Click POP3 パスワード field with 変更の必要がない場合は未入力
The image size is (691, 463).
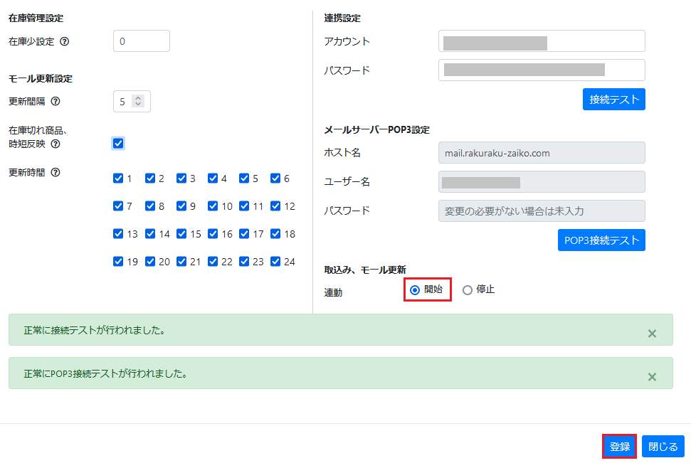point(542,211)
